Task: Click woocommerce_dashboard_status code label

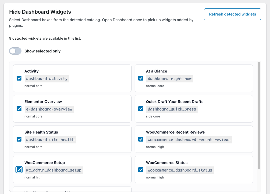Action: coord(180,170)
